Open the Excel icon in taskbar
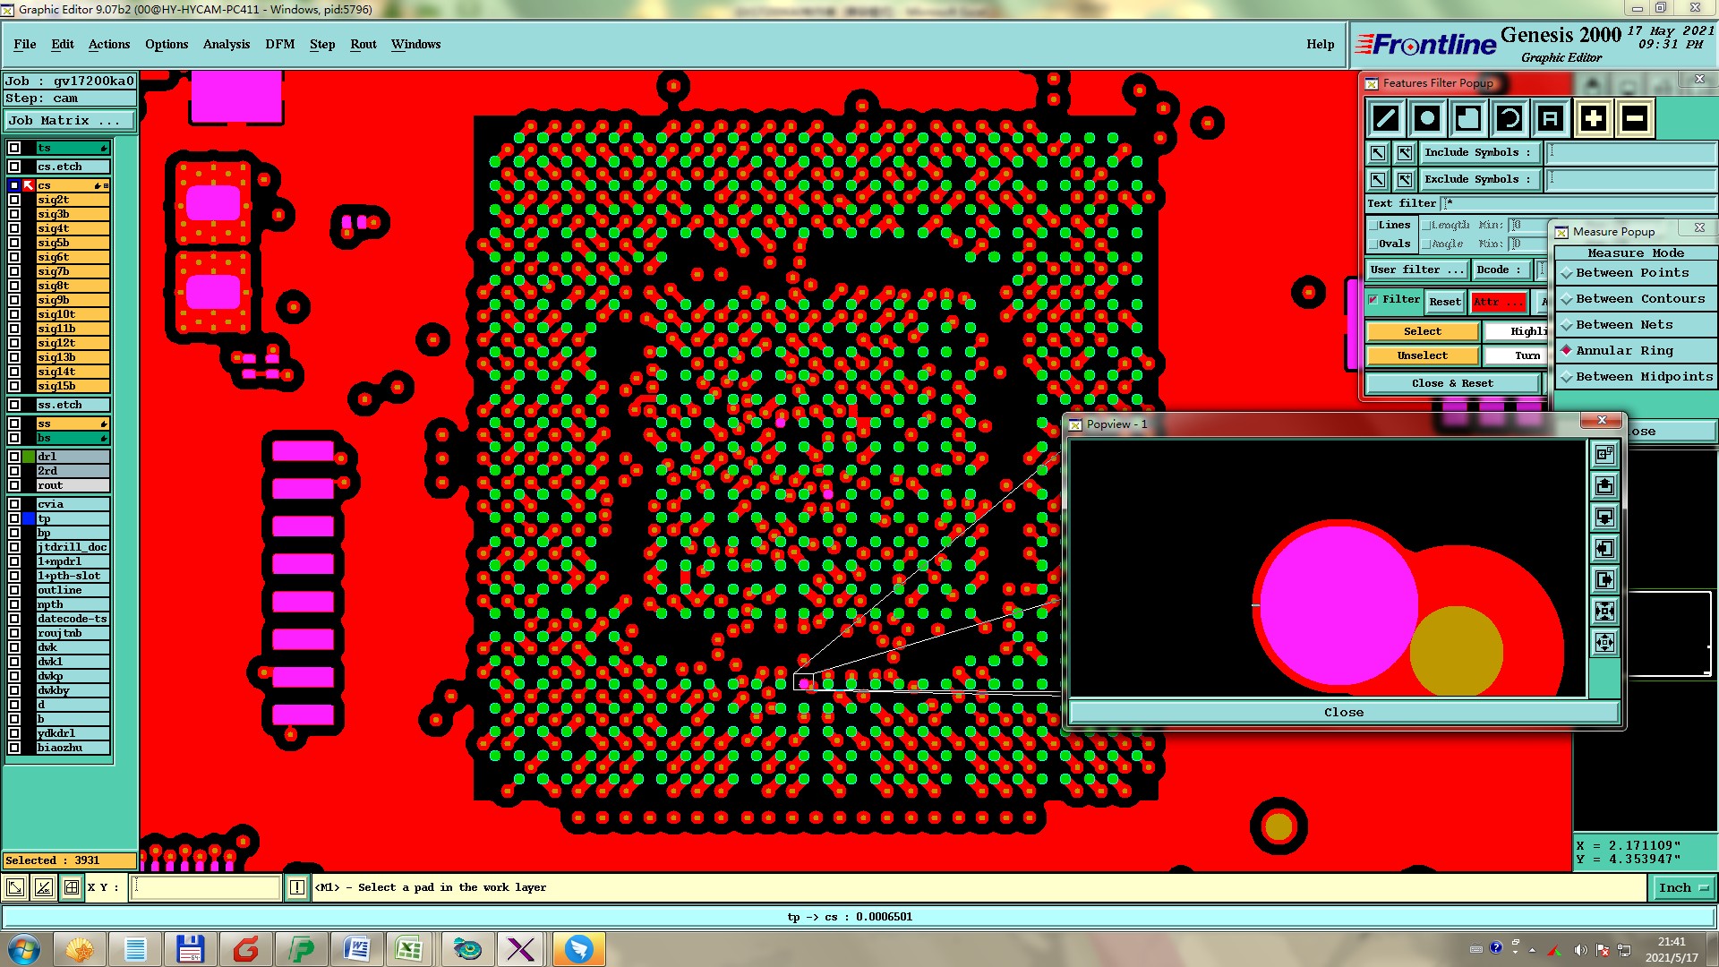Viewport: 1719px width, 967px height. (x=410, y=948)
